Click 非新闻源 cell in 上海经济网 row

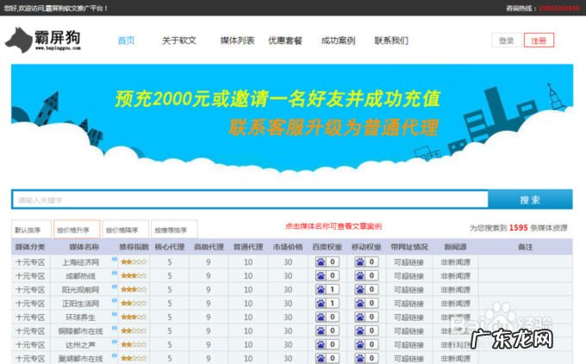pos(456,262)
